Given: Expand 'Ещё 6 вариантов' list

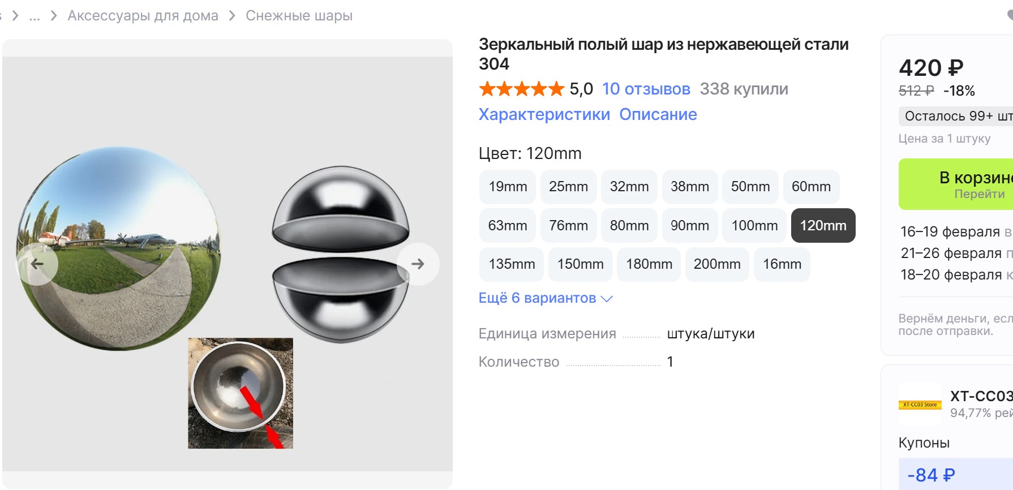Looking at the screenshot, I should 546,298.
